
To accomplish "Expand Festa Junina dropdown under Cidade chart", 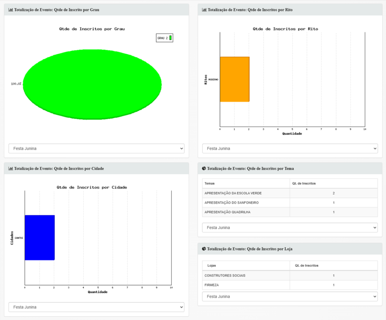I will tap(96, 307).
